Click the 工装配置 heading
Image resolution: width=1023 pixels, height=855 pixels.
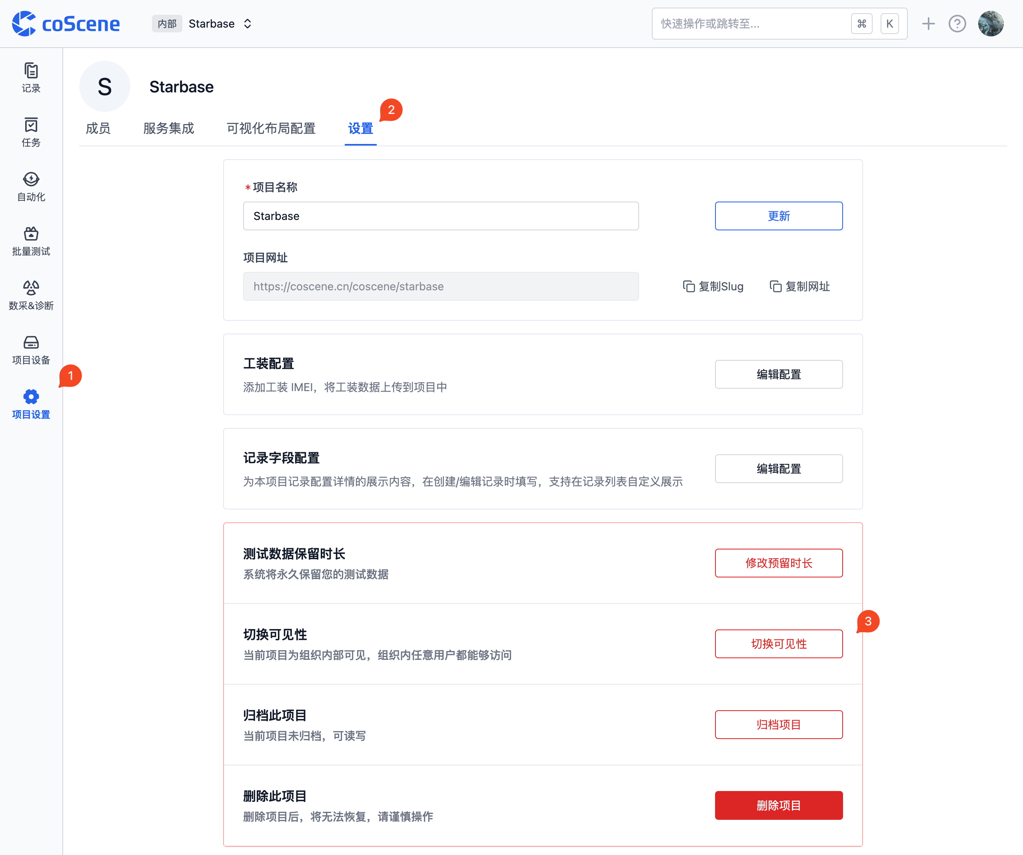(268, 364)
